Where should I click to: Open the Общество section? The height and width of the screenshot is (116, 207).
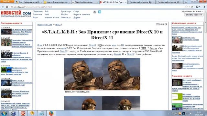tap(38, 12)
